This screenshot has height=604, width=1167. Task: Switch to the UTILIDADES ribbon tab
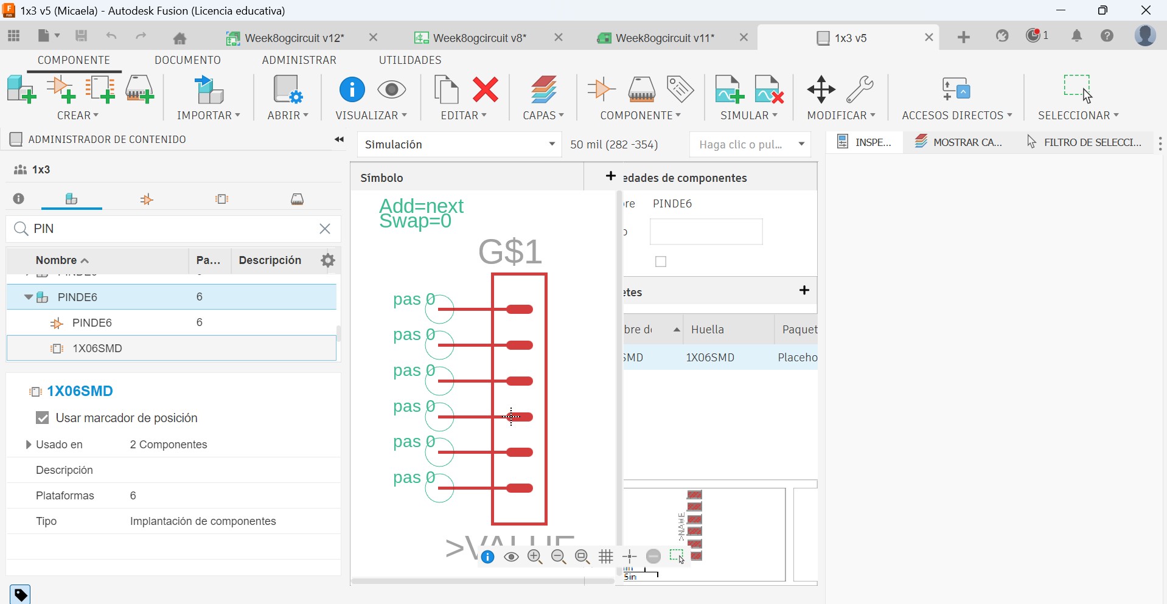(x=410, y=60)
